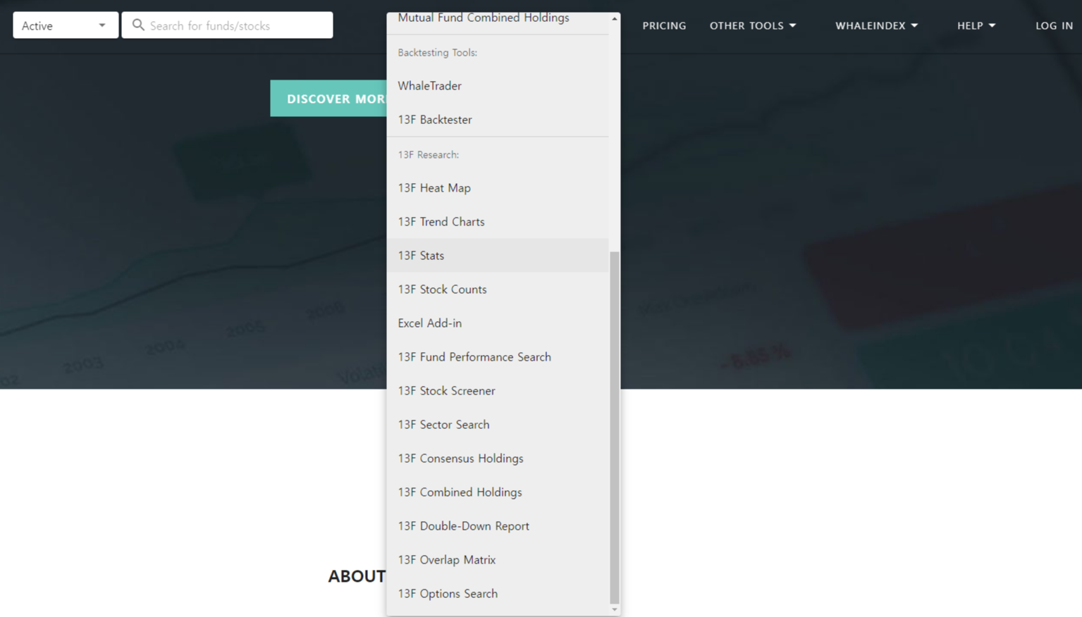Select 13F Double-Down Report

pos(498,526)
